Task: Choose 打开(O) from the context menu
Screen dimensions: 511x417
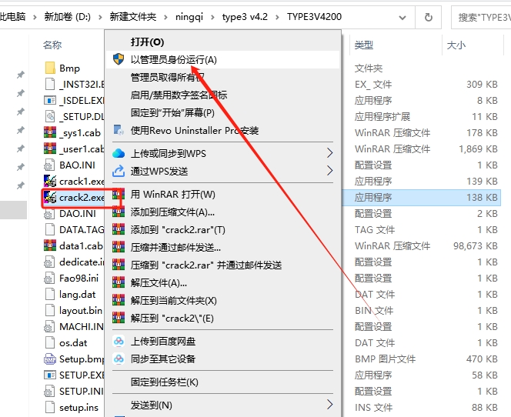Action: pos(147,42)
